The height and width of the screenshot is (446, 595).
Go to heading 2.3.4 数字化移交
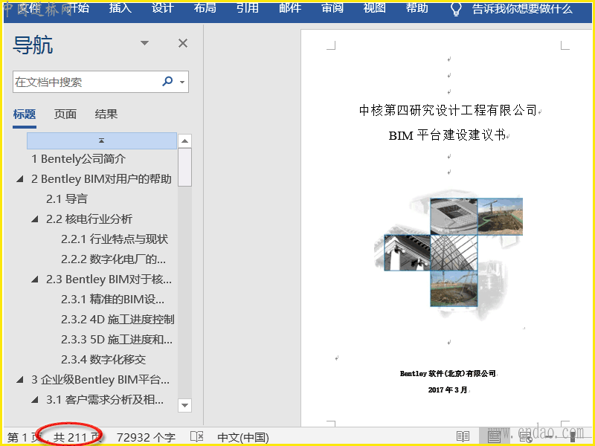pos(103,360)
